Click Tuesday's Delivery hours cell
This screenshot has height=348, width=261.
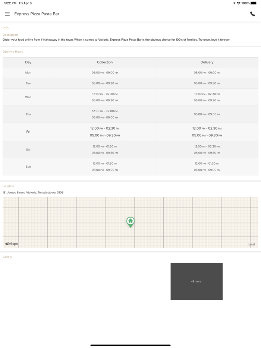207,83
